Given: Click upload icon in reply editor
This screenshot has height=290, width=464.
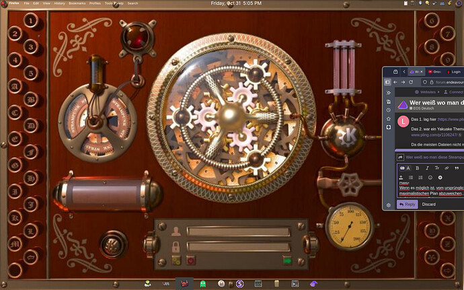Looking at the screenshot, I should tap(401, 178).
